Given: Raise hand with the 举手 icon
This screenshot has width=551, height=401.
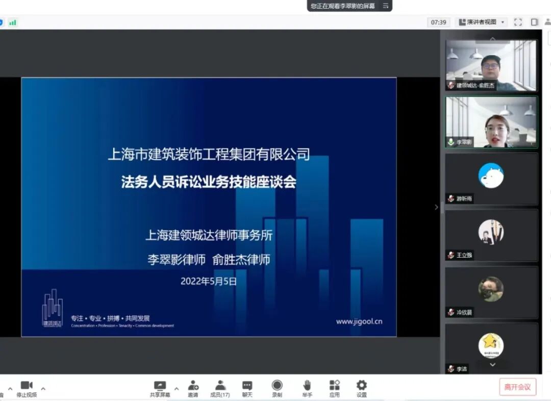Looking at the screenshot, I should [x=307, y=389].
